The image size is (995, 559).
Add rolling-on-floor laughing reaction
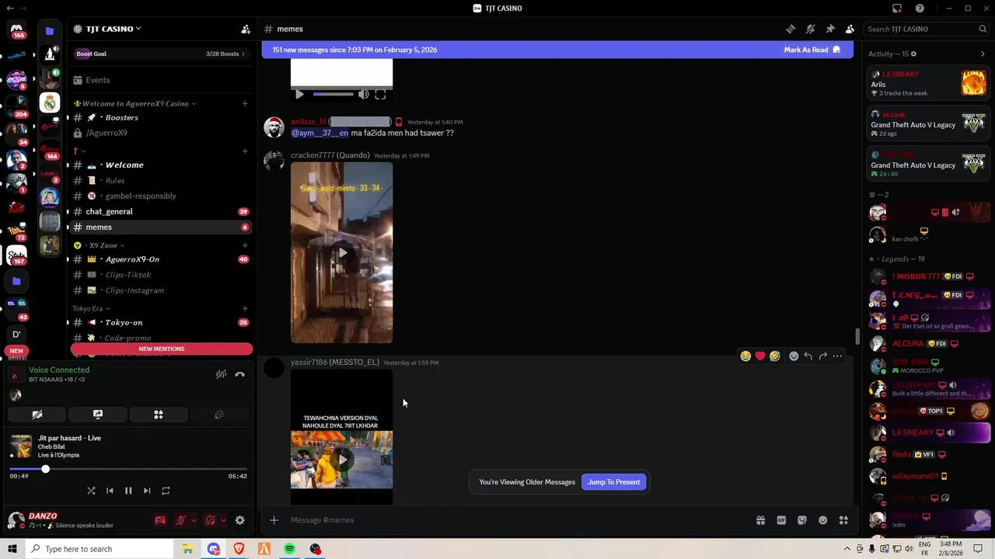click(775, 356)
